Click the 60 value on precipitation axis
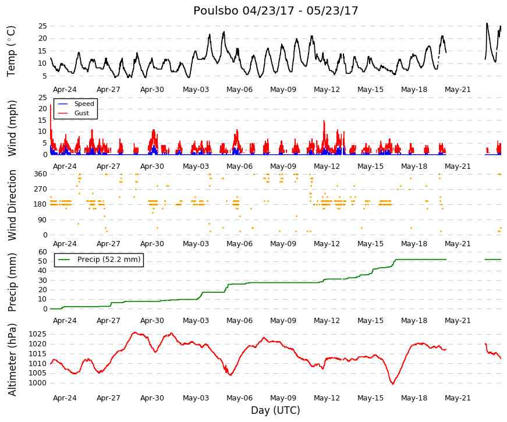Image resolution: width=507 pixels, height=422 pixels. click(42, 252)
